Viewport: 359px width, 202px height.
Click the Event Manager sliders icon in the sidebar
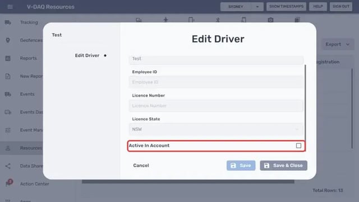pos(8,130)
